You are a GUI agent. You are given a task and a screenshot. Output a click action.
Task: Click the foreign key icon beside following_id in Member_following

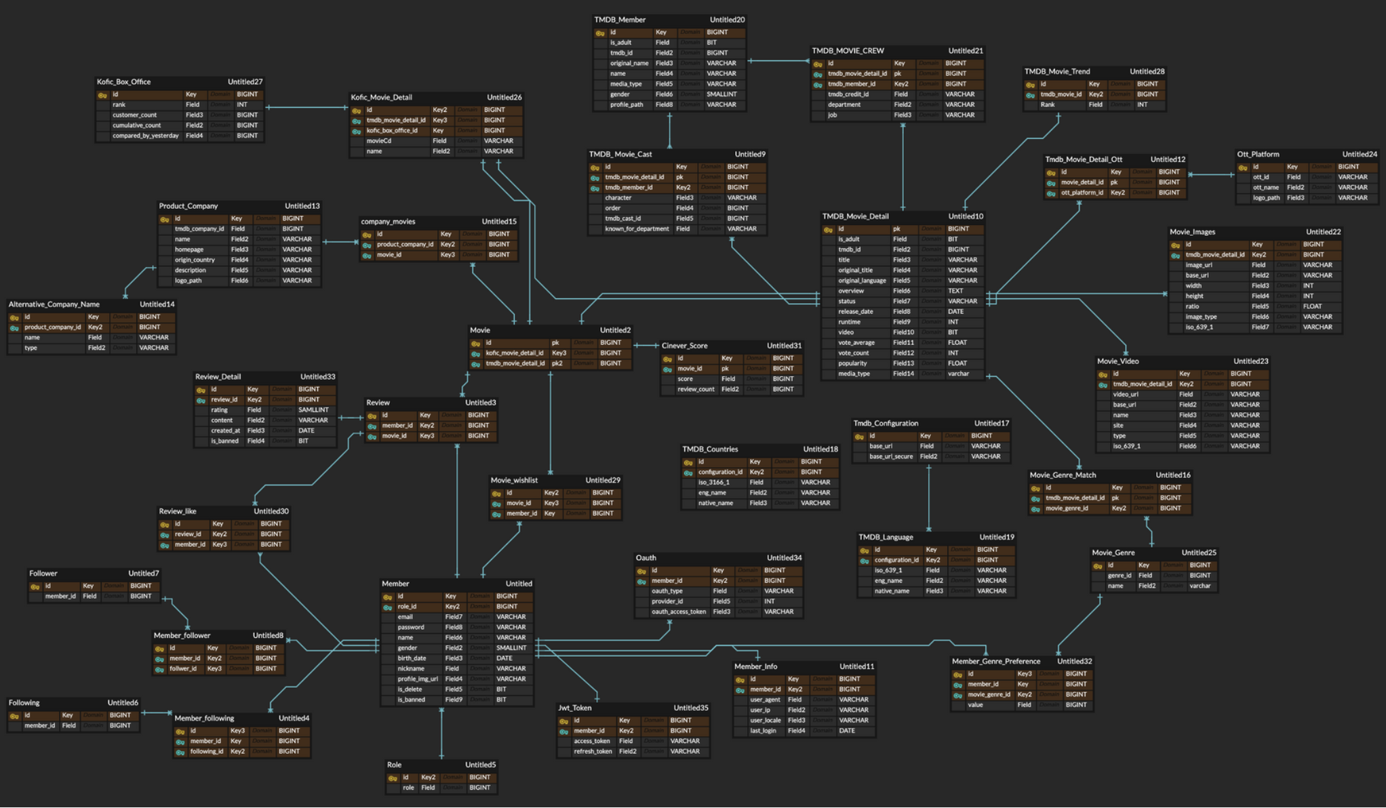(x=180, y=752)
